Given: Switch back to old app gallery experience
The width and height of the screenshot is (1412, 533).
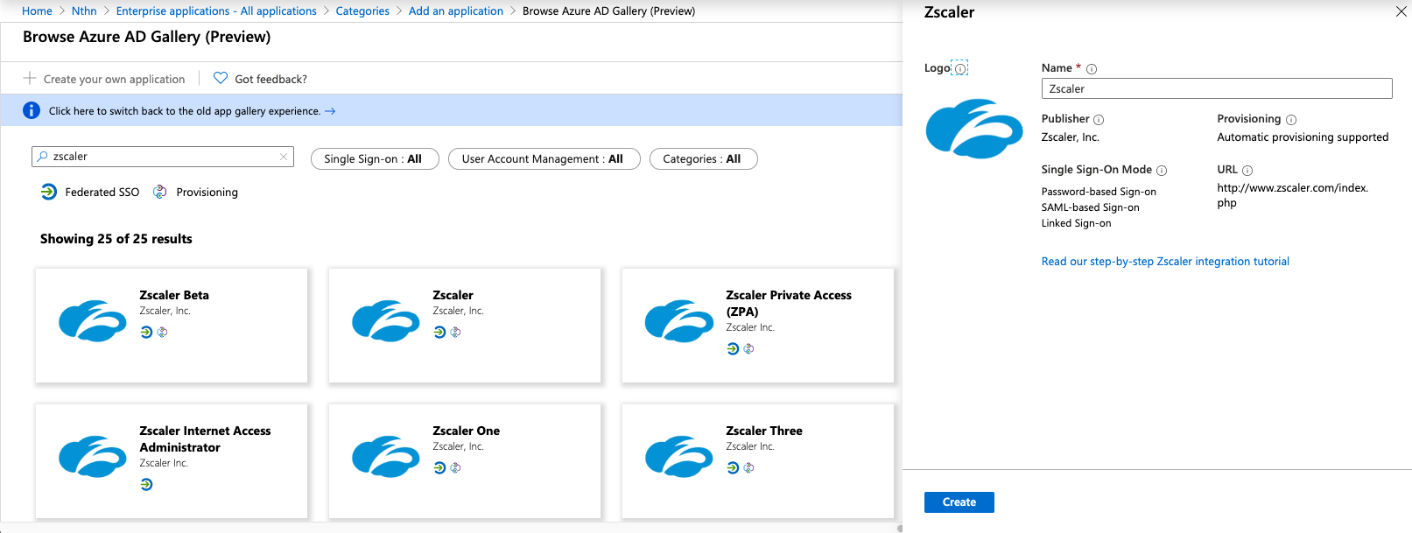Looking at the screenshot, I should point(185,111).
